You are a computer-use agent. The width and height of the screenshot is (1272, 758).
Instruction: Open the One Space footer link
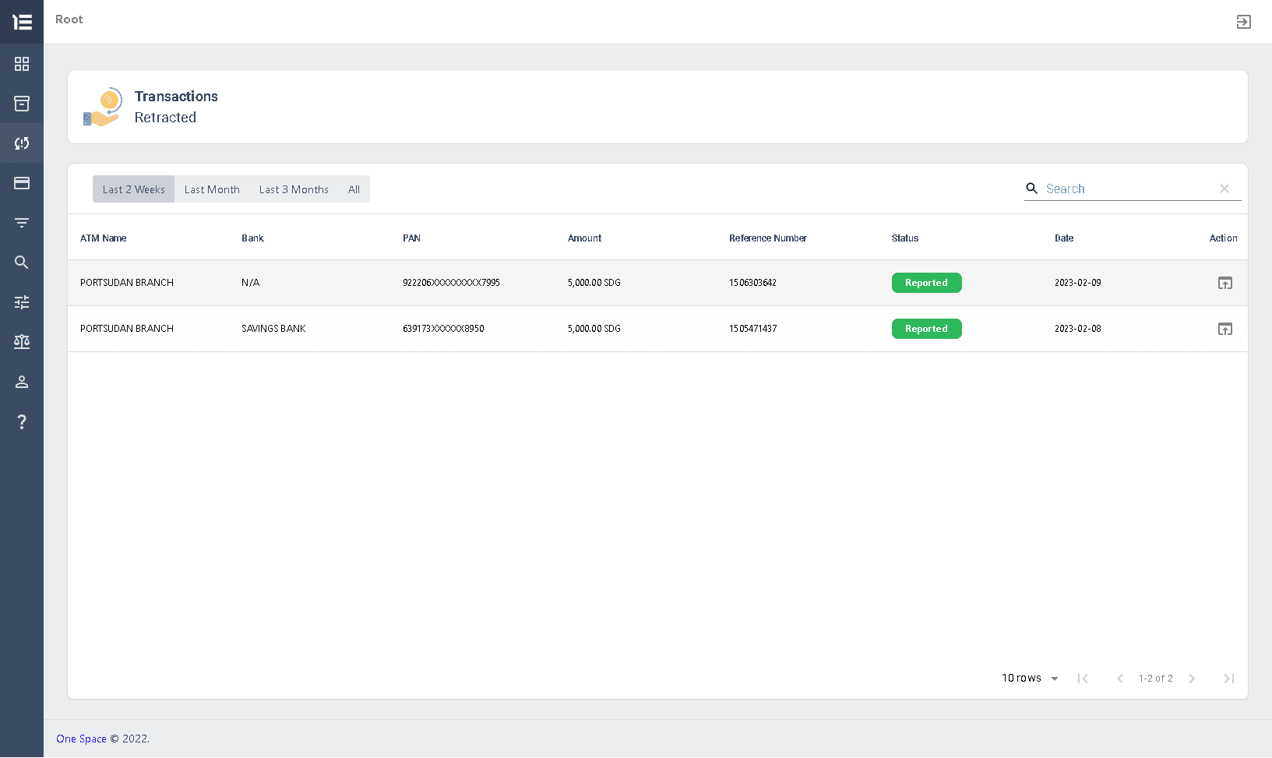tap(80, 738)
